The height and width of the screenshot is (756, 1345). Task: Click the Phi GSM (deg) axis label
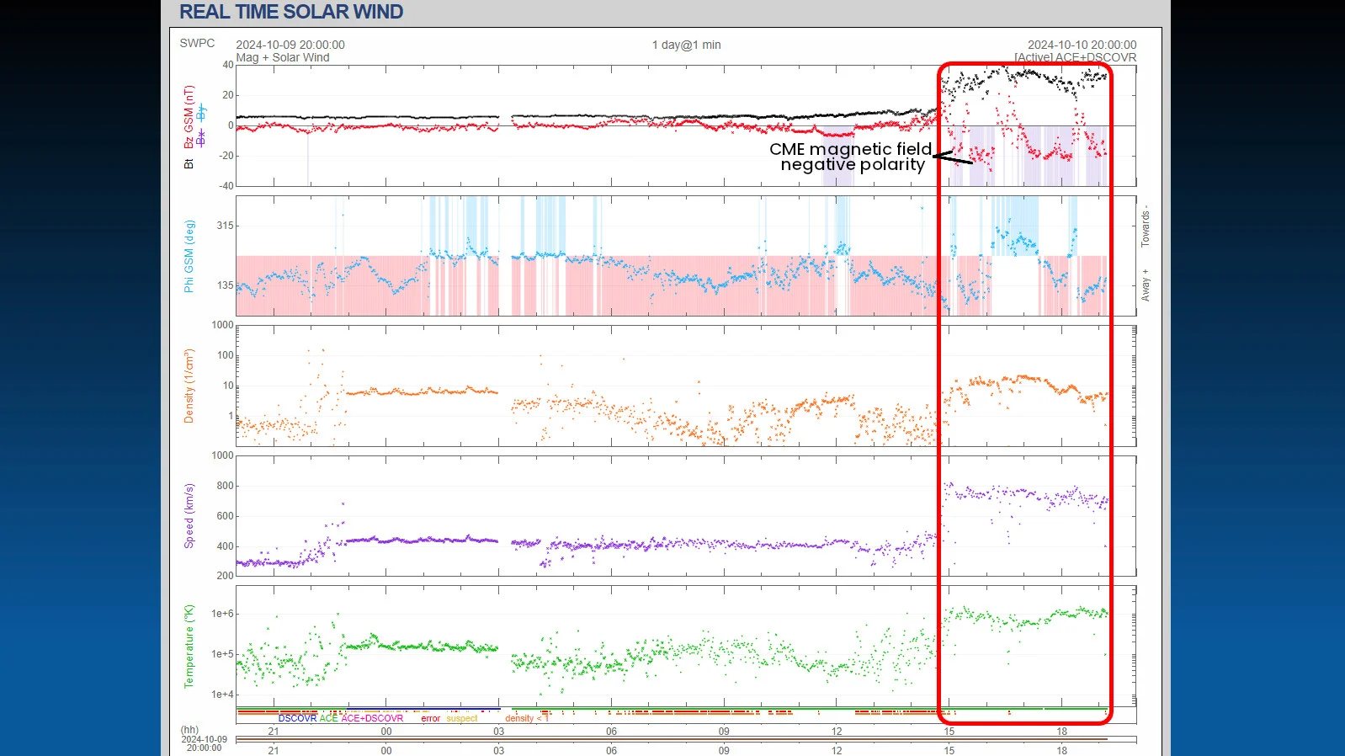pyautogui.click(x=189, y=256)
